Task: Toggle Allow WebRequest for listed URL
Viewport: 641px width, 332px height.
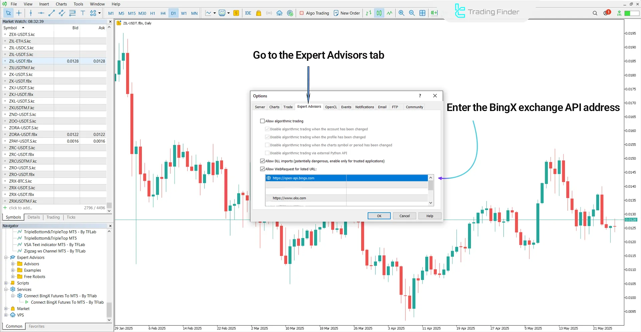Action: pyautogui.click(x=262, y=169)
